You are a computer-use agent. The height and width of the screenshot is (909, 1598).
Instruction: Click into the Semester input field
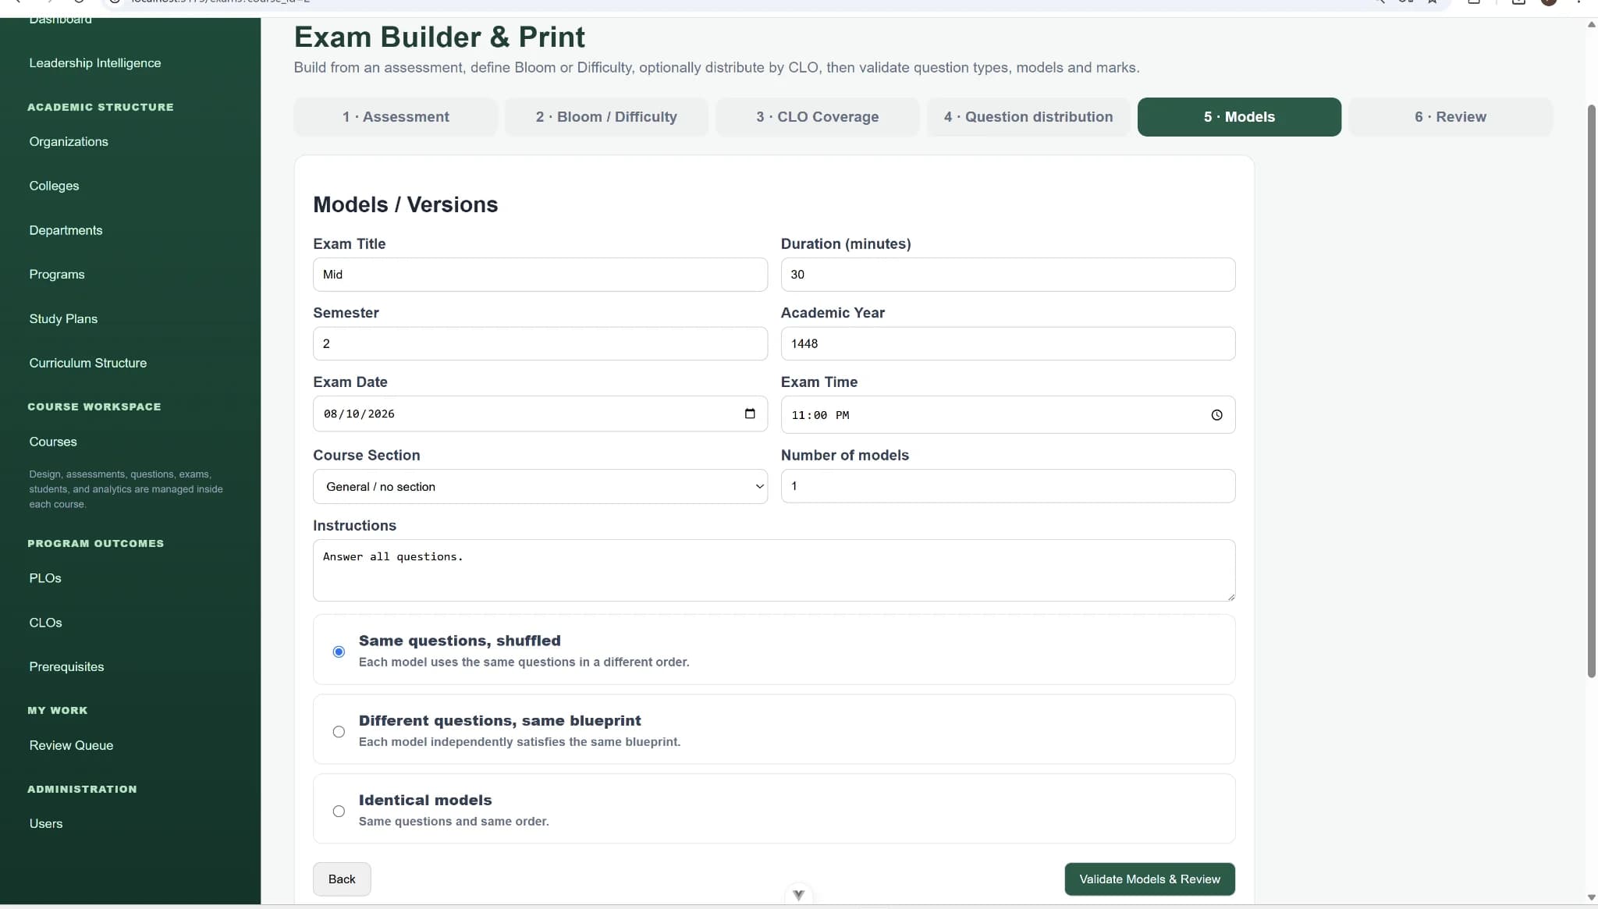click(540, 343)
